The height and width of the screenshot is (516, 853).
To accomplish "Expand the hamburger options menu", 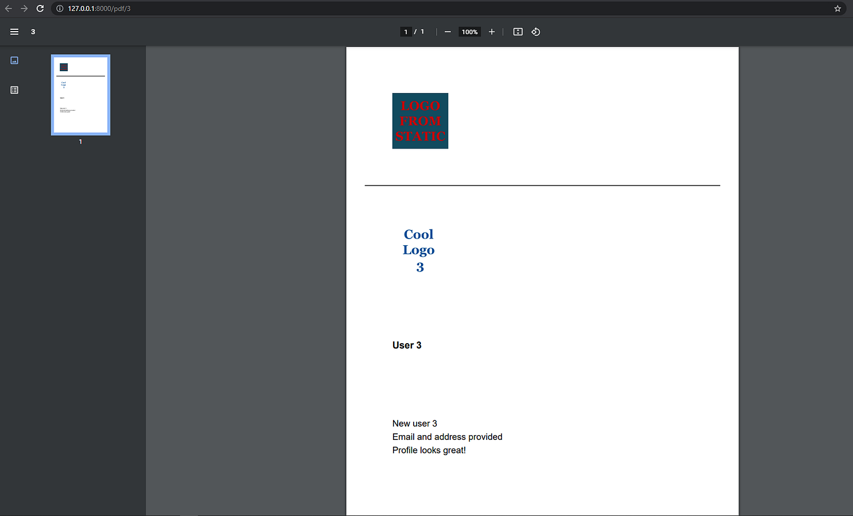I will point(14,32).
